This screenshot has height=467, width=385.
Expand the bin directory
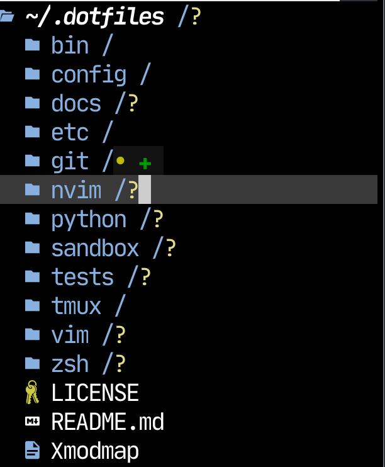point(70,45)
